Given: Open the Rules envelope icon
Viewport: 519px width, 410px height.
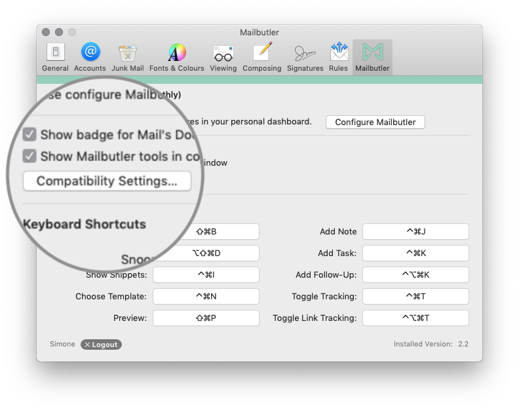Looking at the screenshot, I should tap(339, 52).
